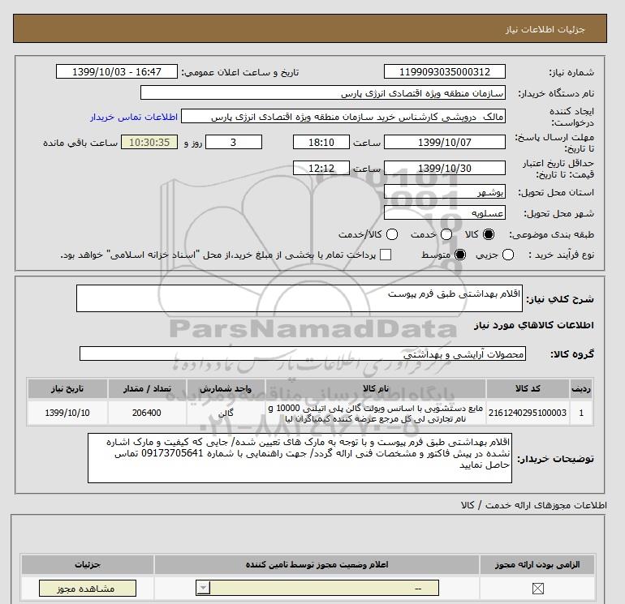
Task: Click the remaining time countdown 10:30:35
Action: (x=149, y=143)
